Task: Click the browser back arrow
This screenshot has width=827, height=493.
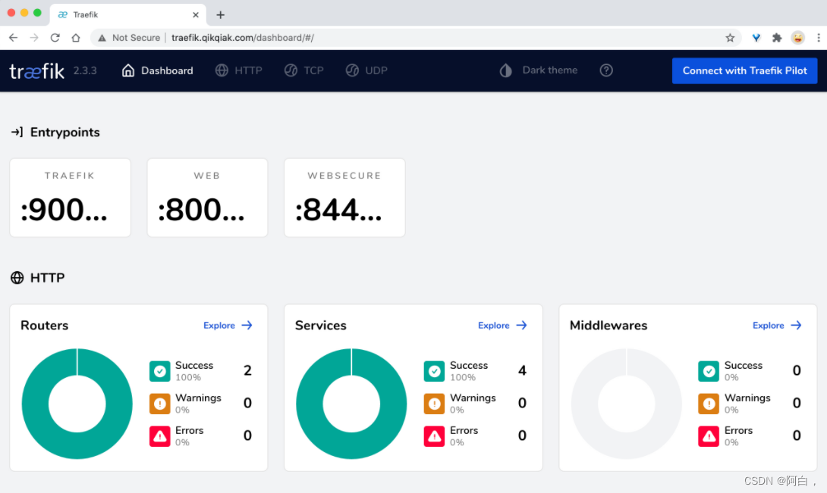Action: pyautogui.click(x=13, y=37)
